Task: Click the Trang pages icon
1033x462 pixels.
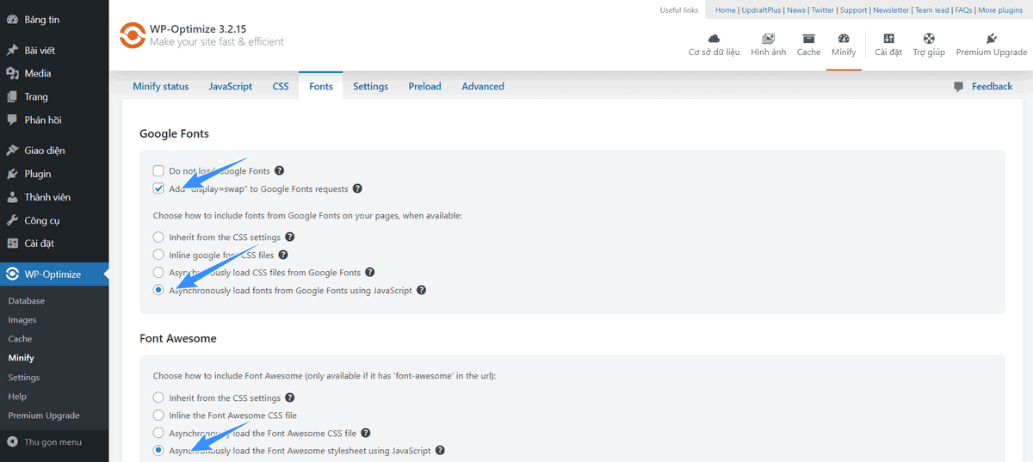Action: coord(12,97)
